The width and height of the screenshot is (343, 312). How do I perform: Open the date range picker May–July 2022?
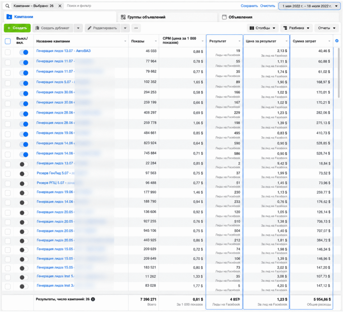click(x=309, y=6)
